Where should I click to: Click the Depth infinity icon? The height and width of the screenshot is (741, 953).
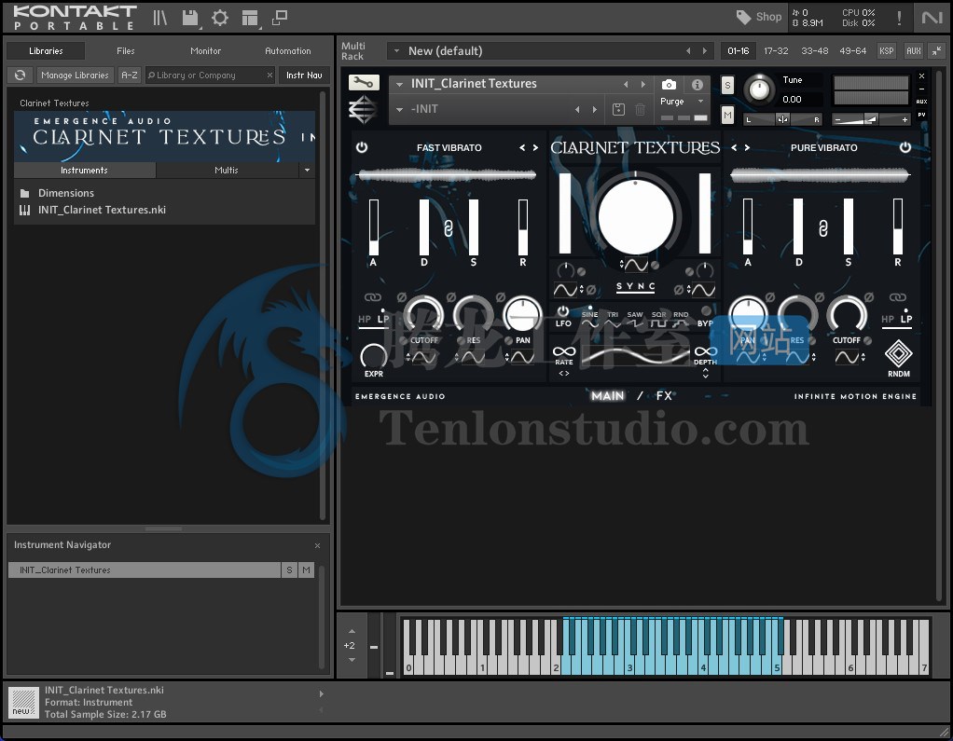click(x=705, y=351)
